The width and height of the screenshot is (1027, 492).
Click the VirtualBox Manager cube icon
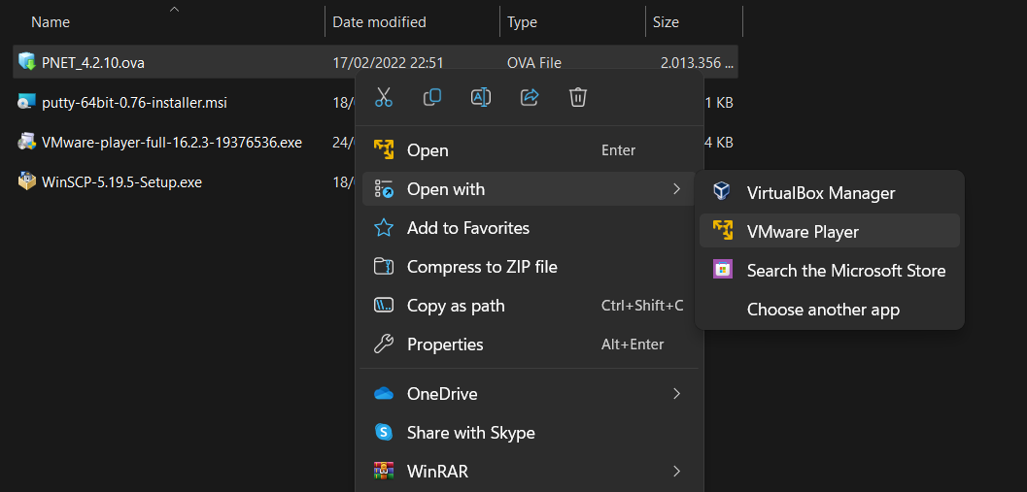[722, 192]
